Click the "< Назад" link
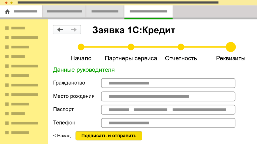257x144 pixels. [62, 136]
